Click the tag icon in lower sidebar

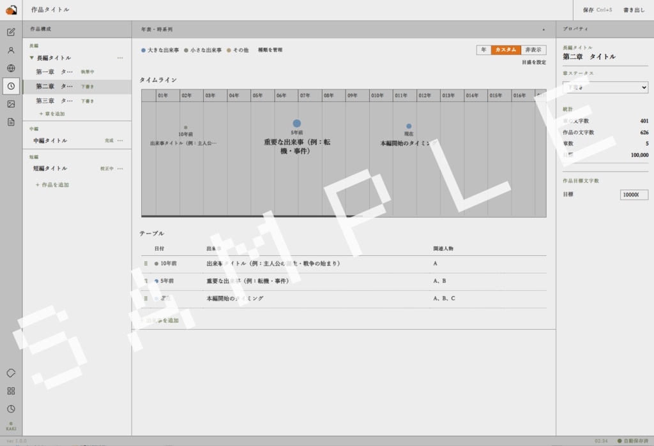click(11, 373)
